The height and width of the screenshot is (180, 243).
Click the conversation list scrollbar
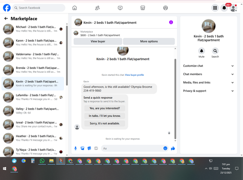coord(67,55)
